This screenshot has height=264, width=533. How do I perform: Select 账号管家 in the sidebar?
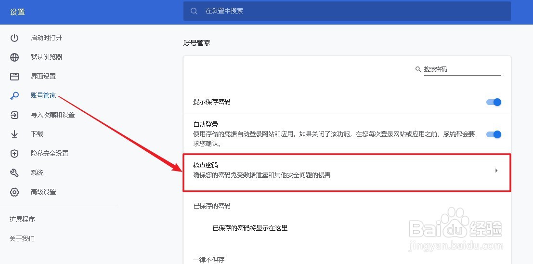click(x=43, y=95)
